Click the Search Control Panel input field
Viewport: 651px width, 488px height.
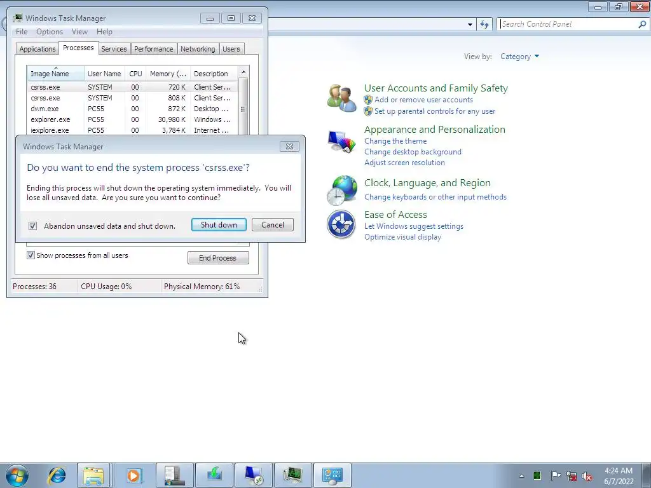tap(568, 24)
